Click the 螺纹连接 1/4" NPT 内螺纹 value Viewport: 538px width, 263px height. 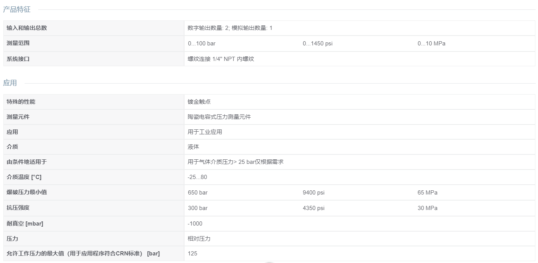(221, 59)
